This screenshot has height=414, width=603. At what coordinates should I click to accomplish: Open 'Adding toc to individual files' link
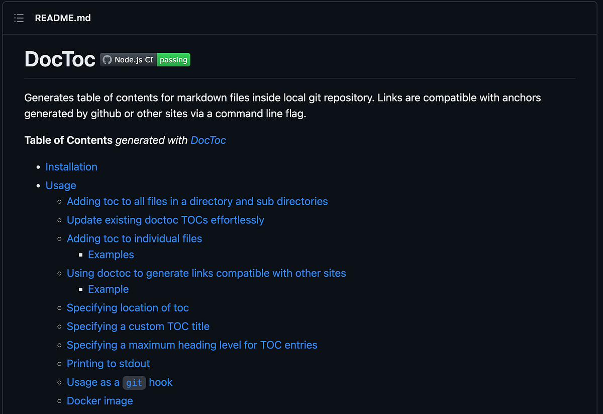134,238
